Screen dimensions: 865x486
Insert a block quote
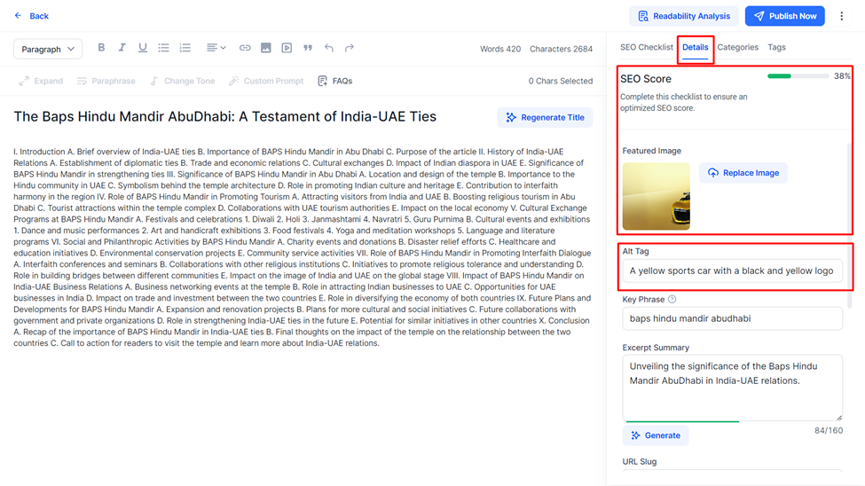[x=308, y=48]
